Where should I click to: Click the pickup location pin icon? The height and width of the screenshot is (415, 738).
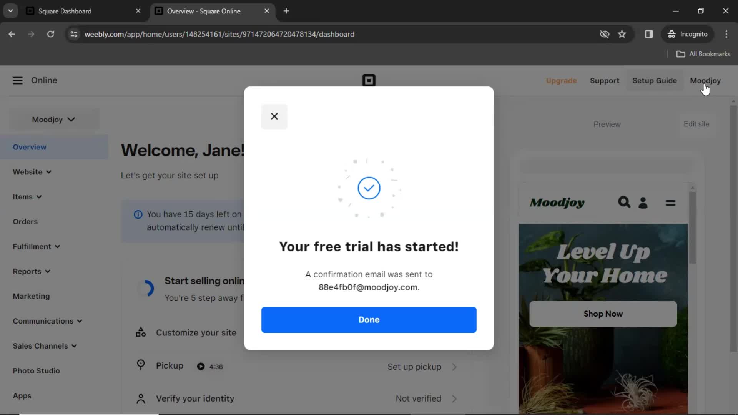pos(140,365)
